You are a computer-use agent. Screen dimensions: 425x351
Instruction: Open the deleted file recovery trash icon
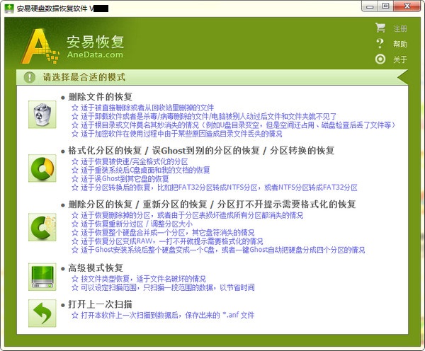[x=42, y=115]
